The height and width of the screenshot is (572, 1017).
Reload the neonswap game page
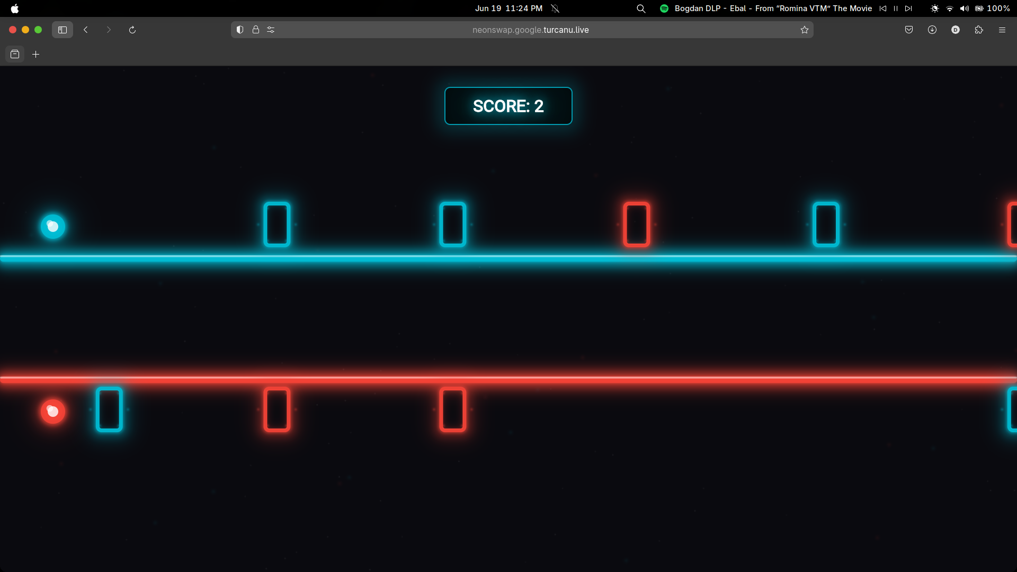132,30
